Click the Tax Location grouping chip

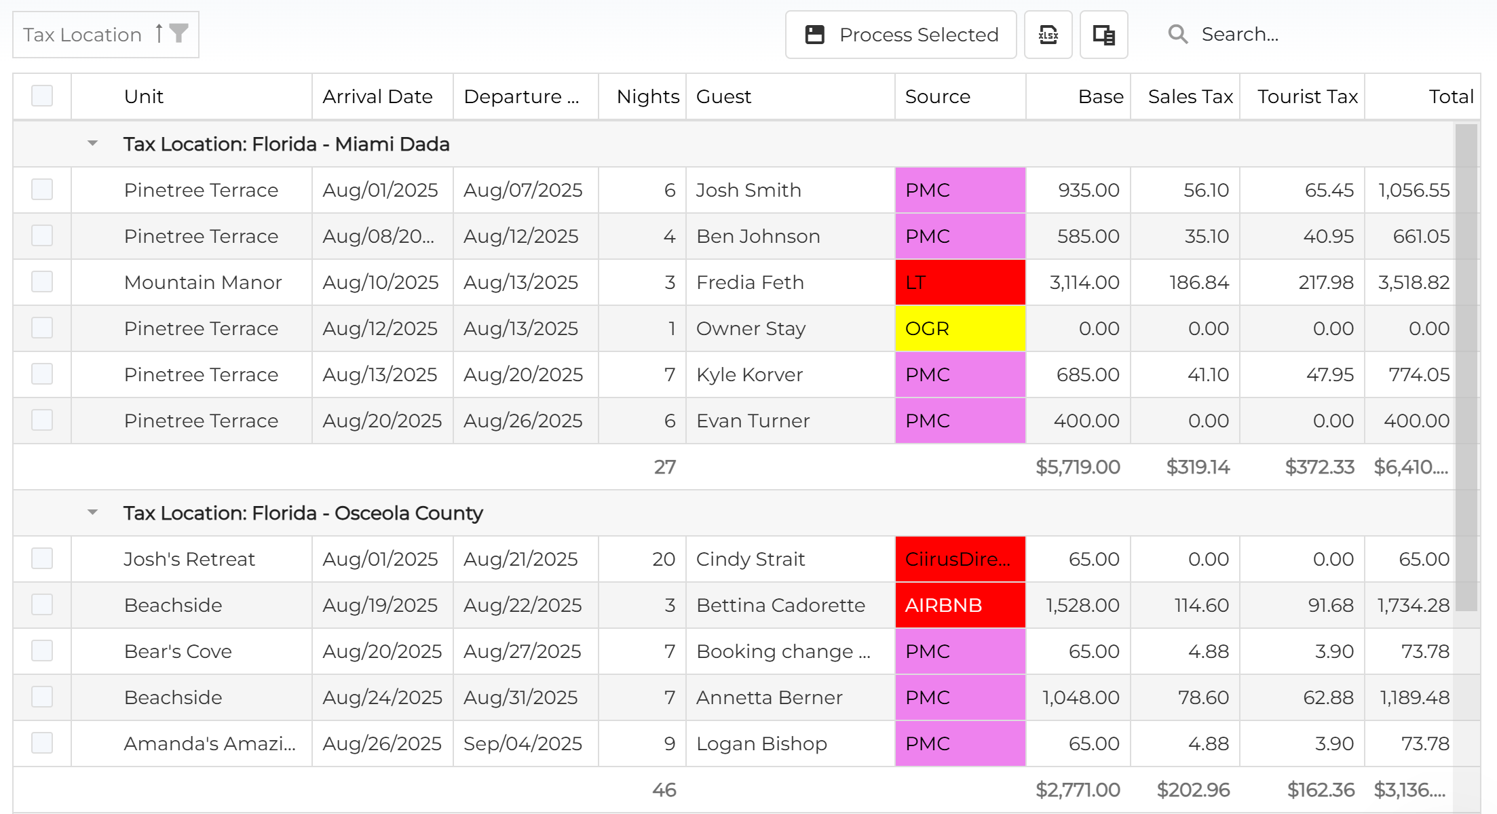click(82, 35)
